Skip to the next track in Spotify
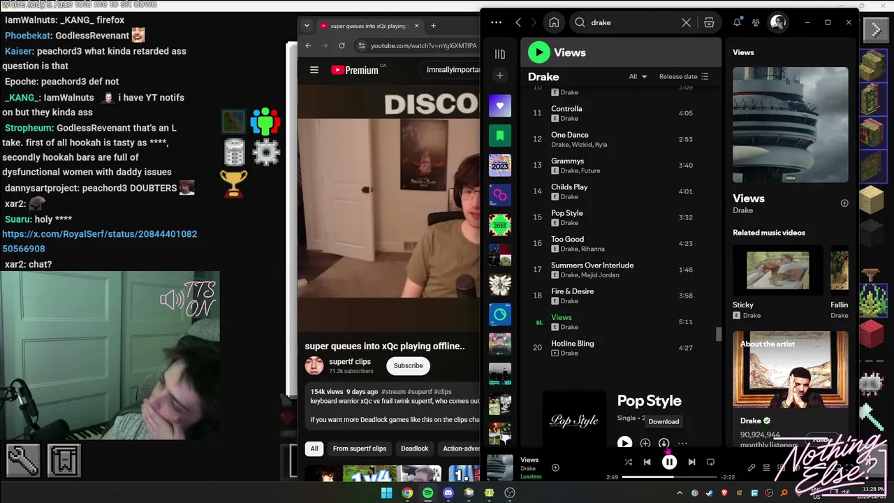The height and width of the screenshot is (503, 894). (x=691, y=462)
